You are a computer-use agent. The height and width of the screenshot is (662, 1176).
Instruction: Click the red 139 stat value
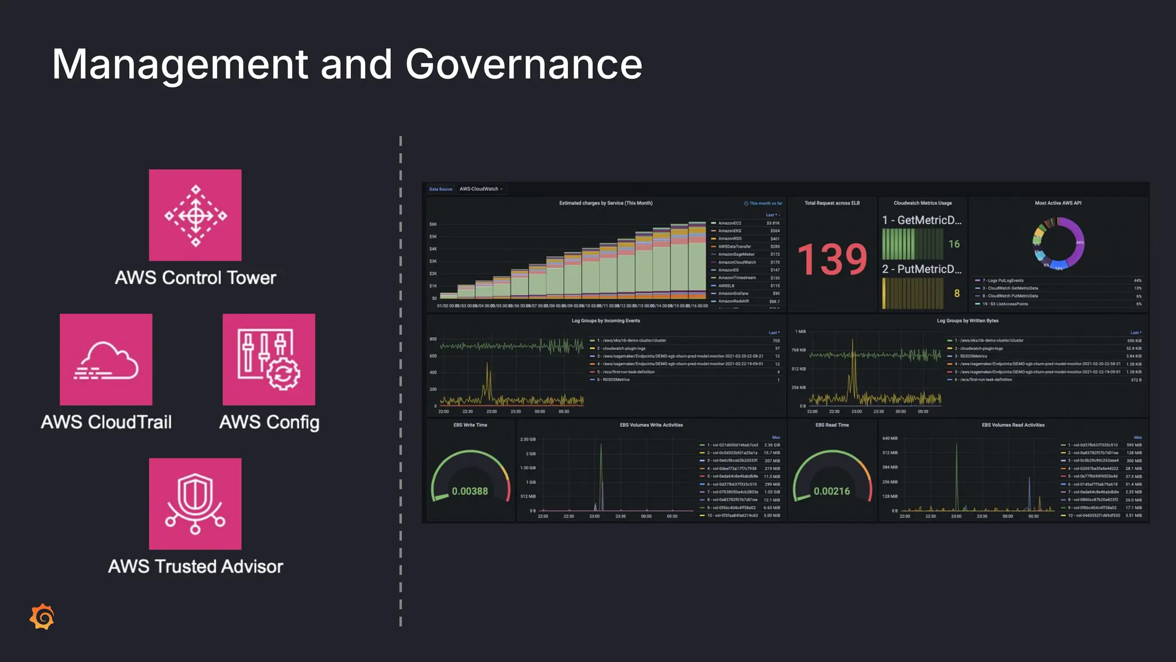[x=832, y=259]
